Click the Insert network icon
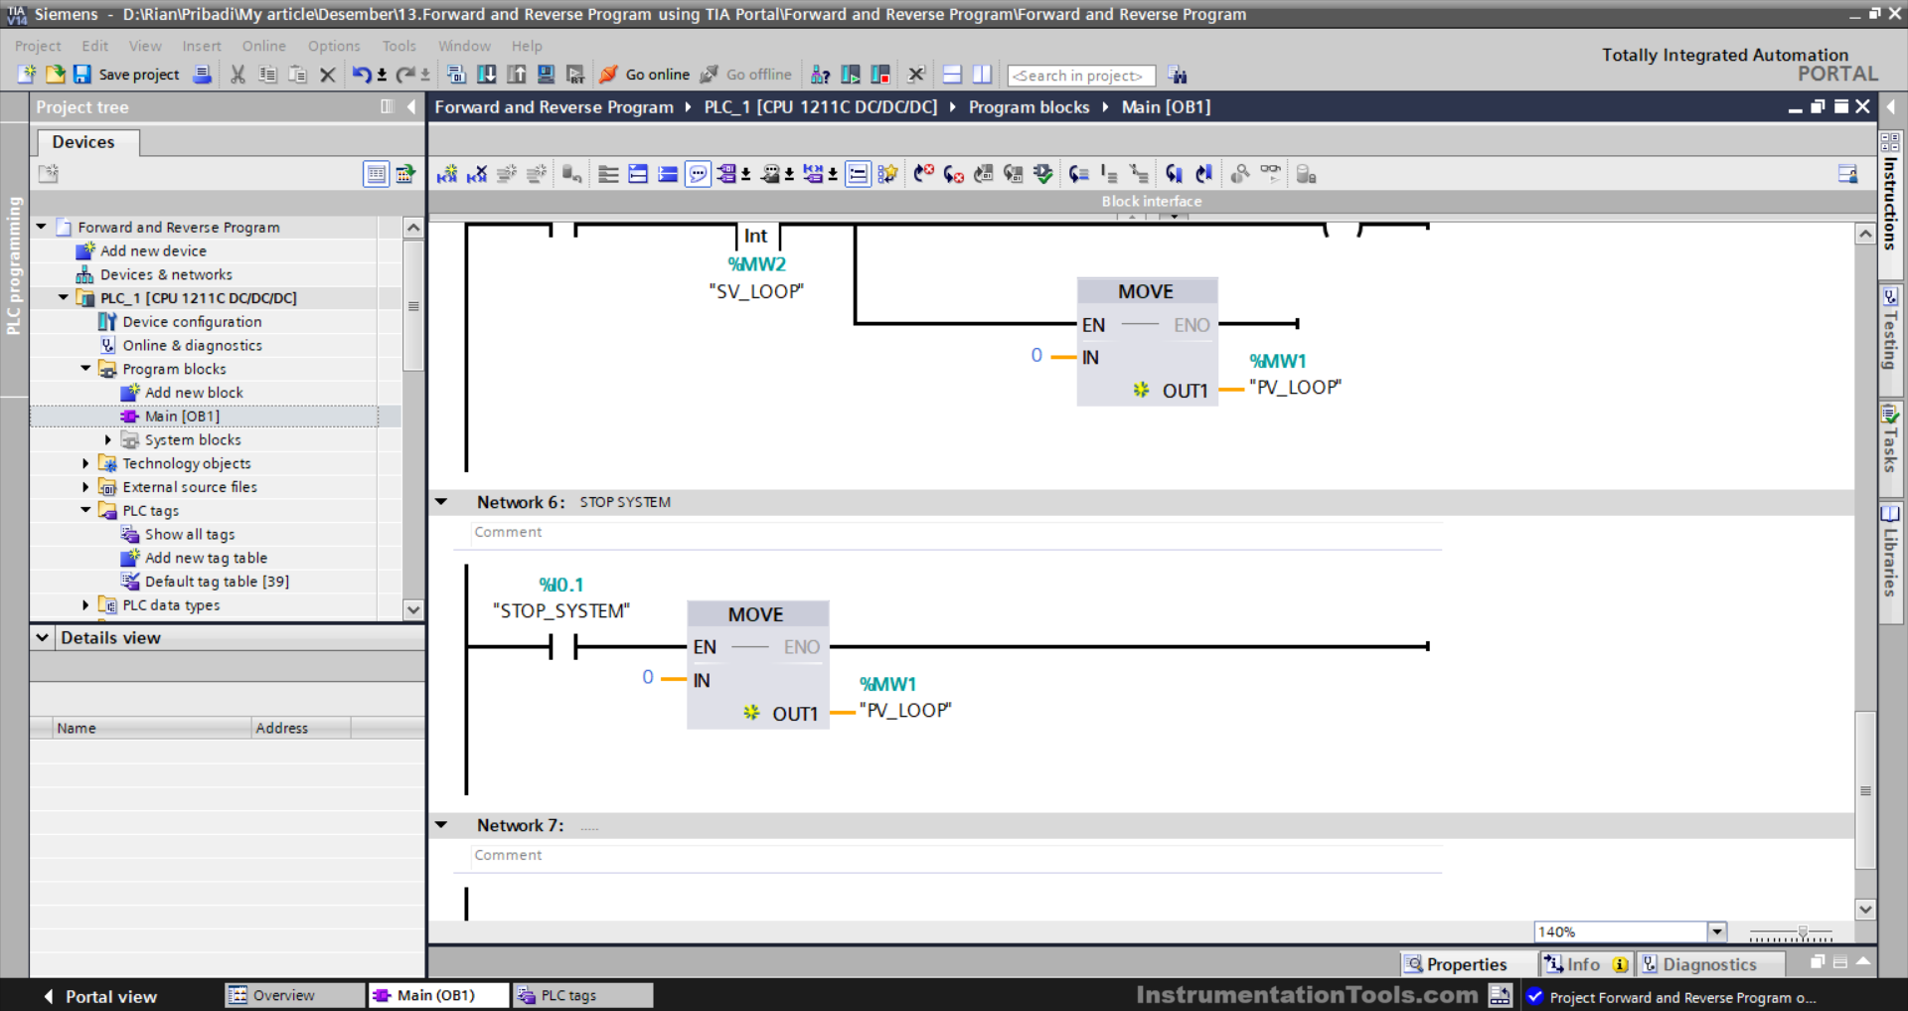 tap(447, 174)
